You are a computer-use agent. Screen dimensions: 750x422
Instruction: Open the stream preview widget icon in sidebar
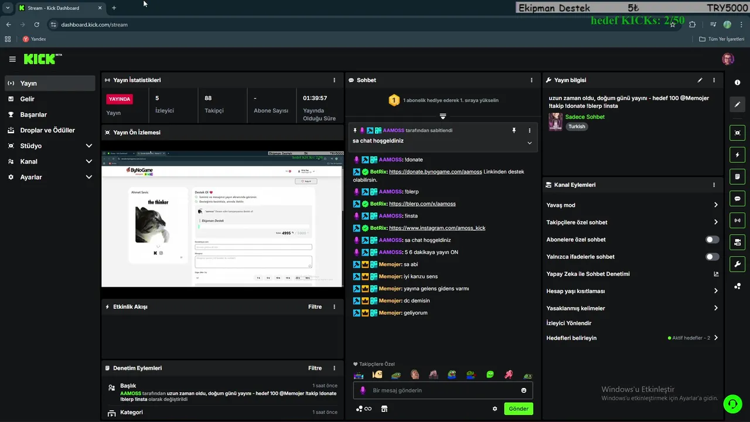pyautogui.click(x=737, y=133)
